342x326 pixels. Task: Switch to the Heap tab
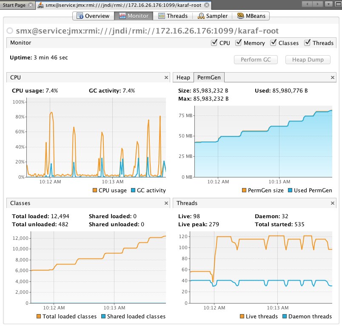183,78
